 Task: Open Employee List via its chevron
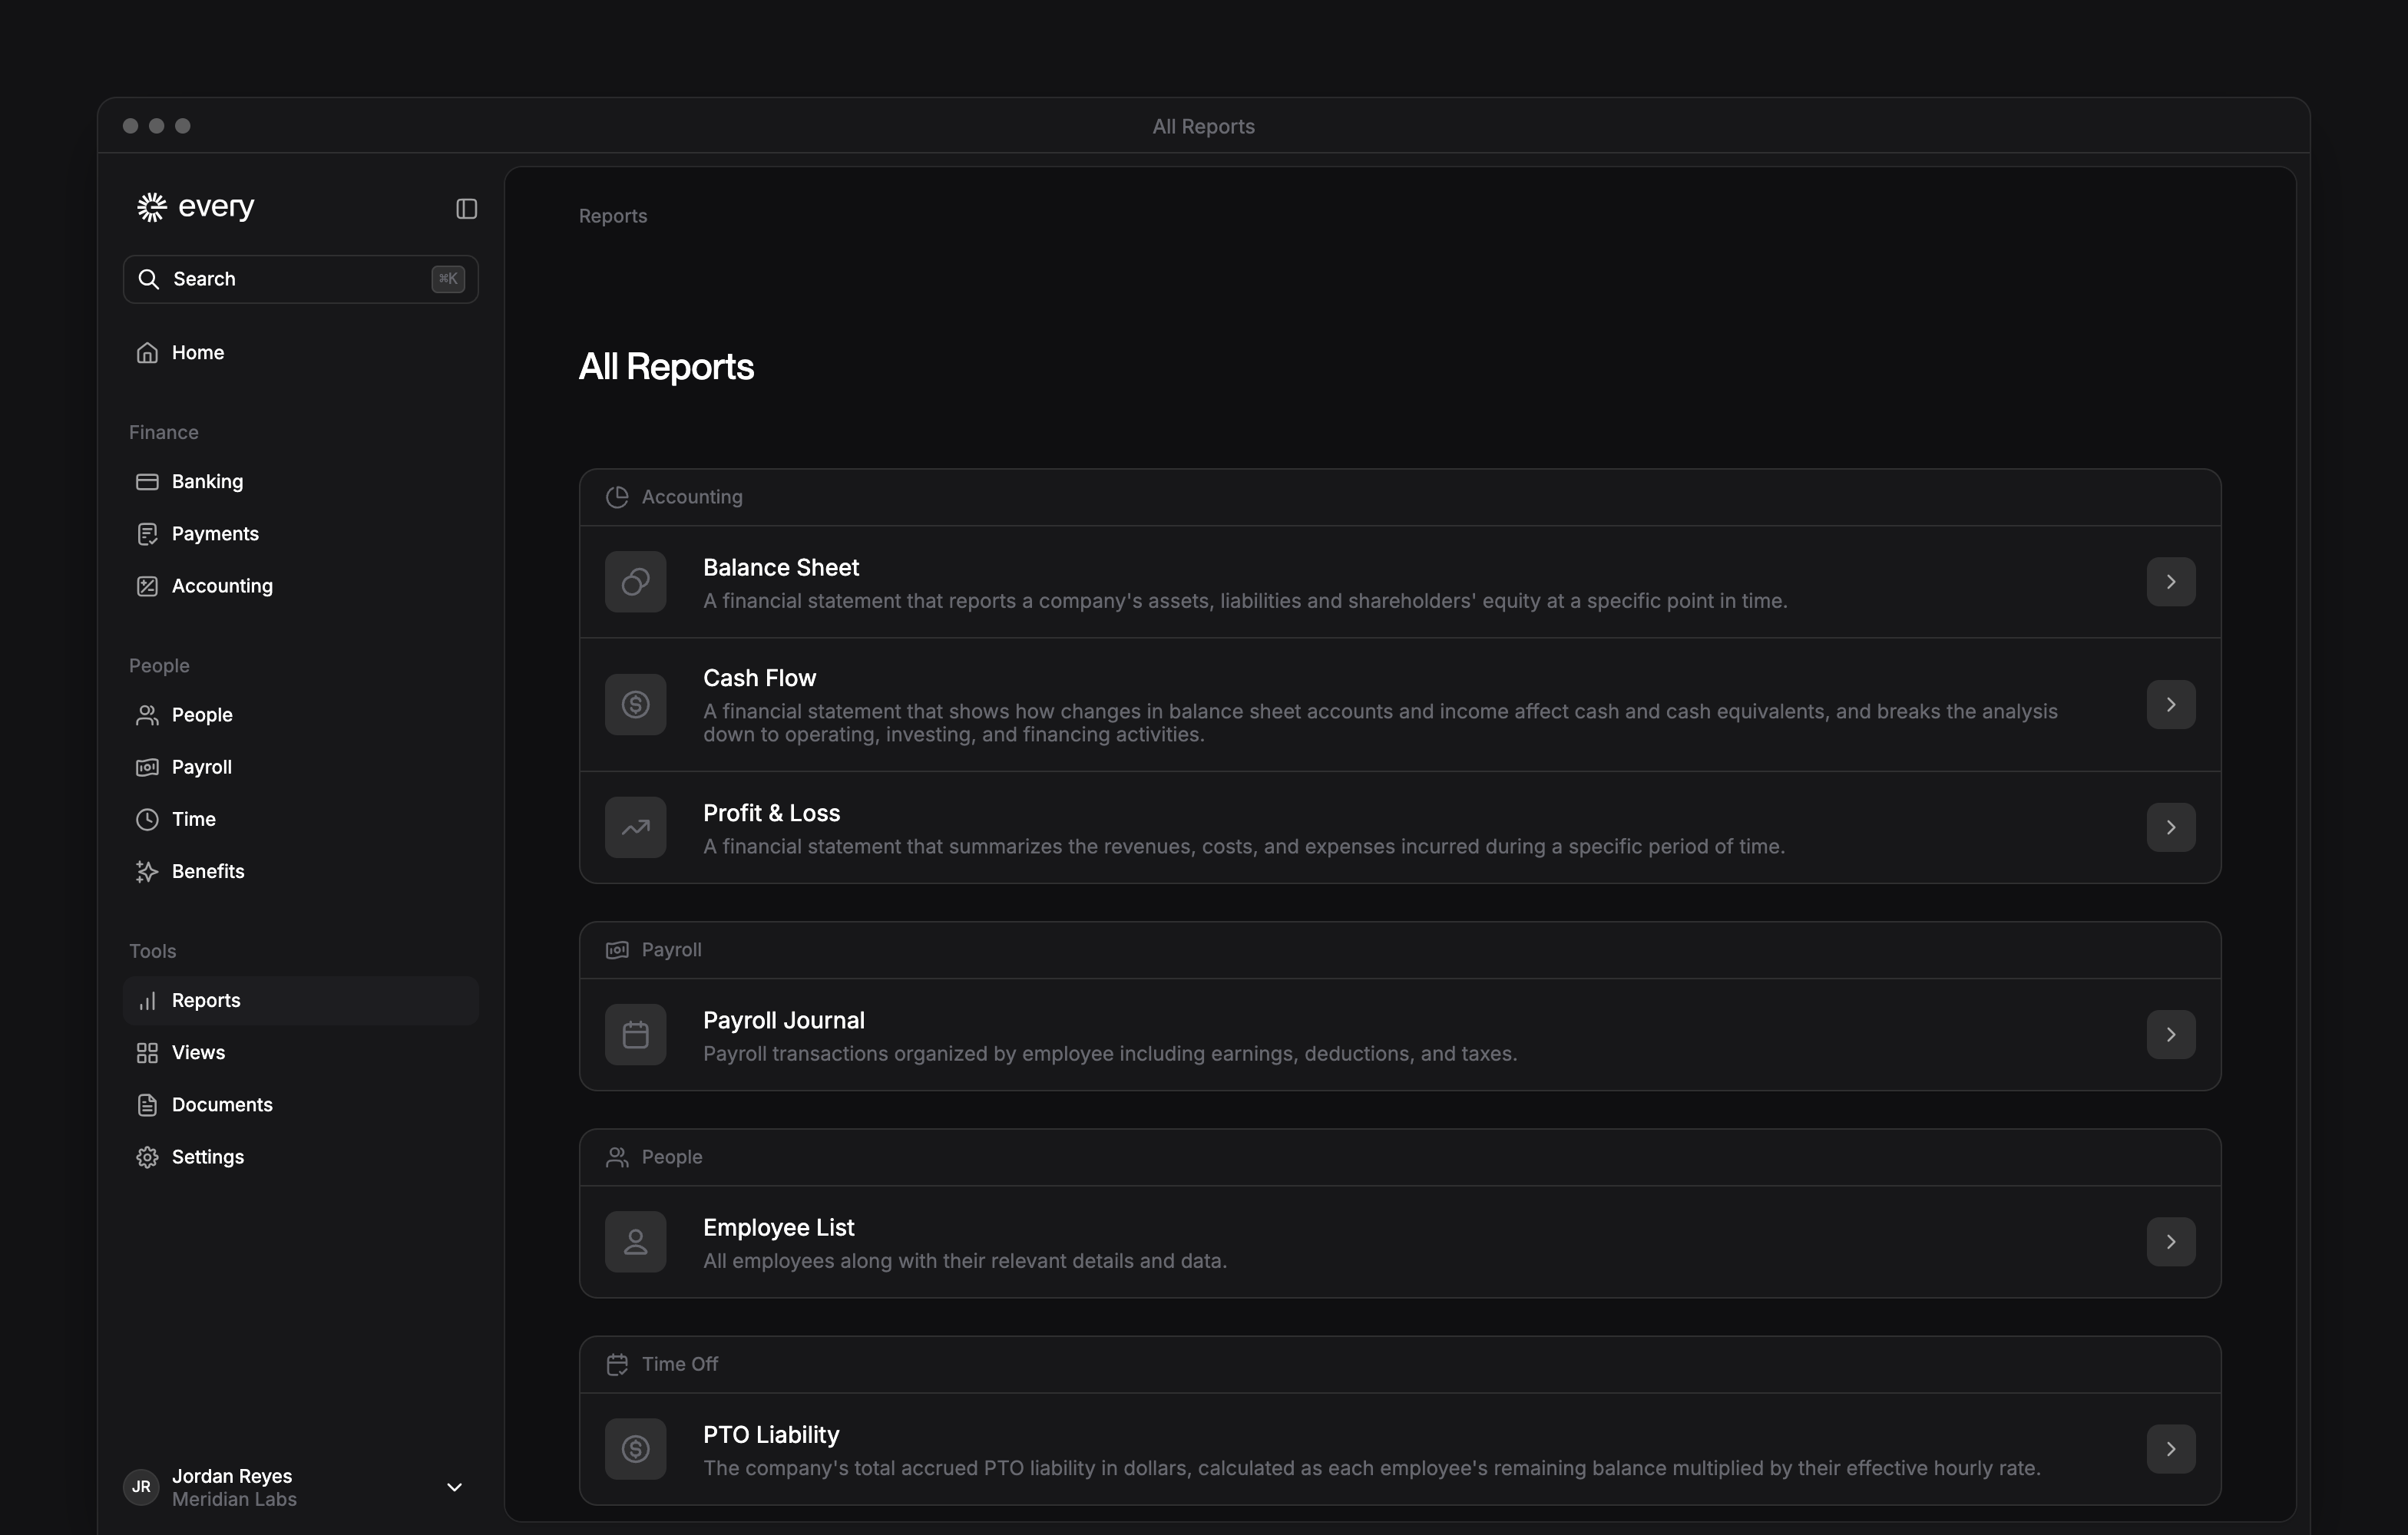tap(2171, 1242)
